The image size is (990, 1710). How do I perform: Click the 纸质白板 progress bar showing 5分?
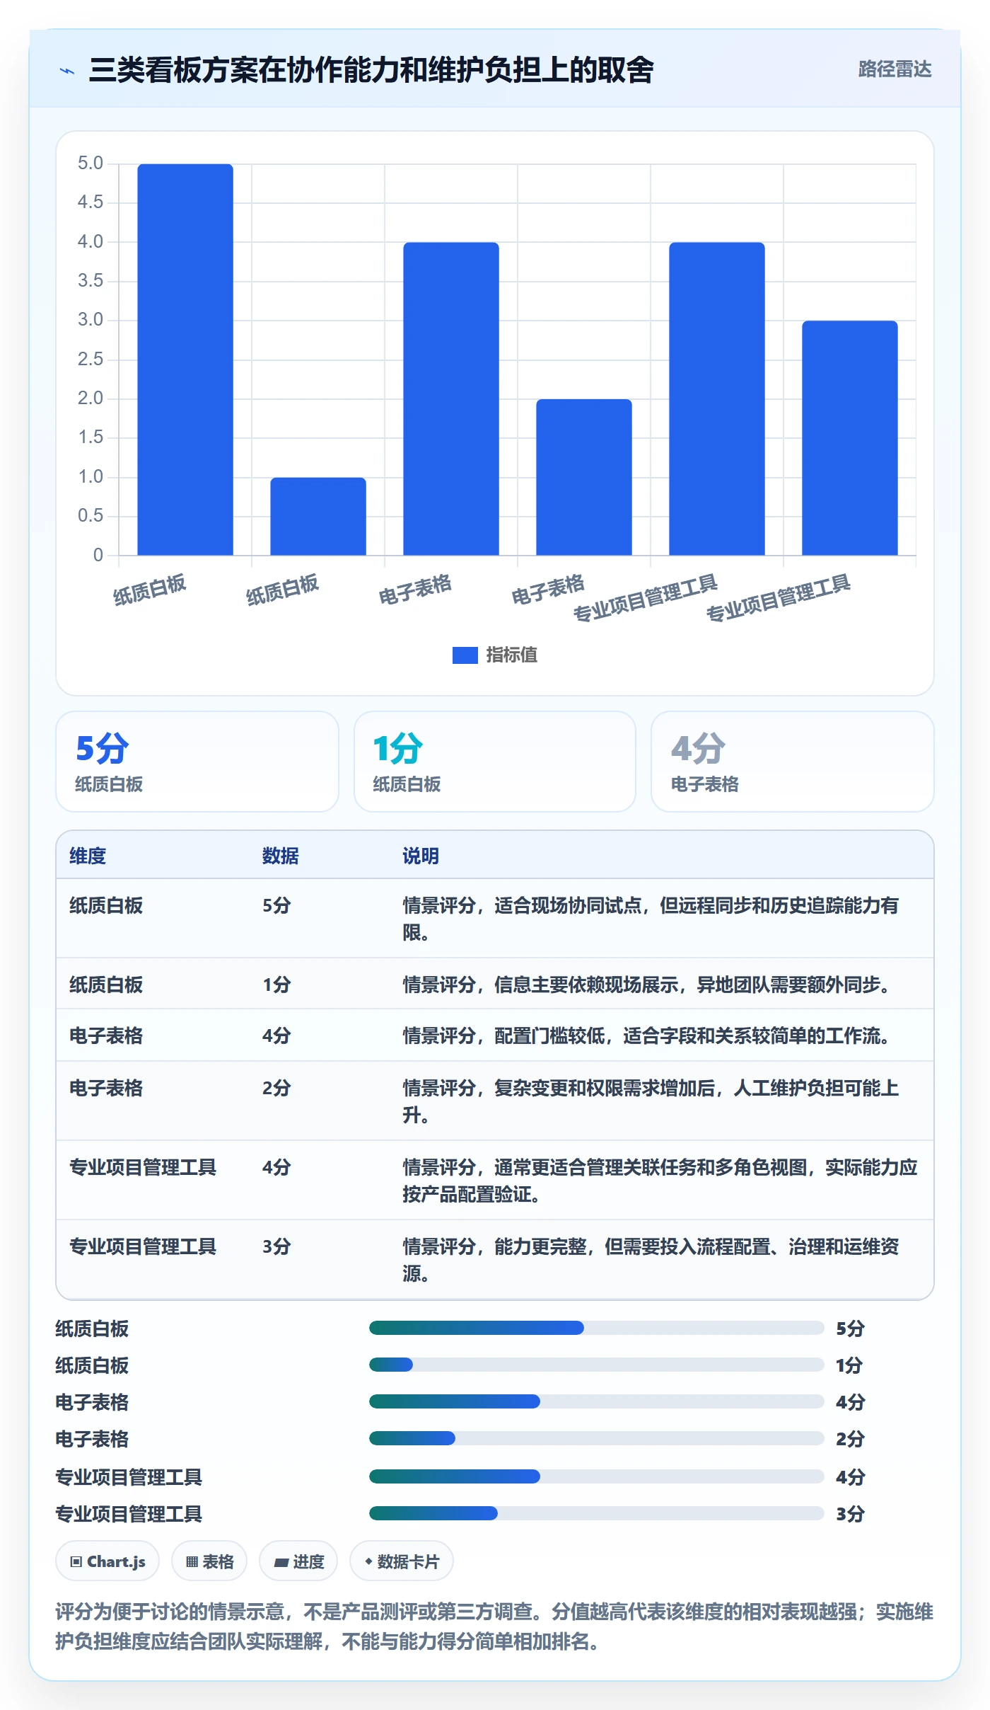tap(597, 1328)
